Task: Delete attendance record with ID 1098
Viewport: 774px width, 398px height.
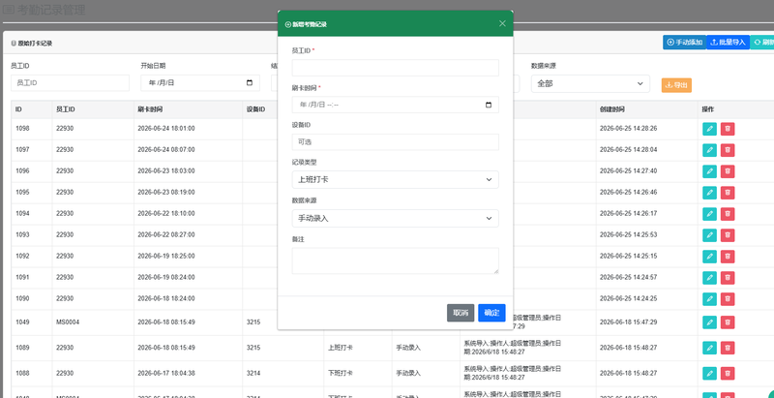Action: tap(728, 129)
